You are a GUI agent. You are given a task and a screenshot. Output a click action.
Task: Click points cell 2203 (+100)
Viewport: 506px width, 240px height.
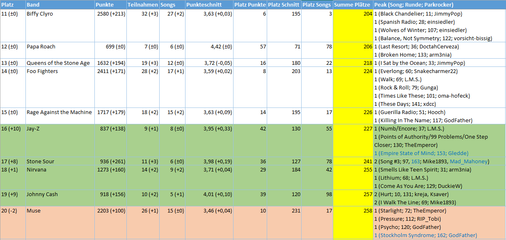[110, 223]
